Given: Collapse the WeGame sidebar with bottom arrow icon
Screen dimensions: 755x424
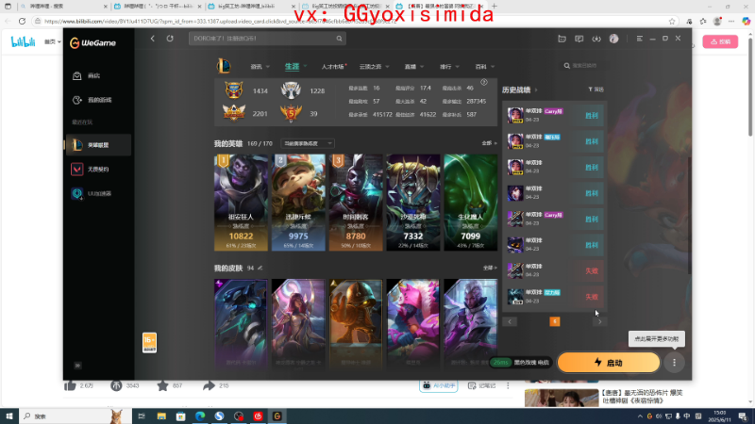Looking at the screenshot, I should (x=77, y=366).
